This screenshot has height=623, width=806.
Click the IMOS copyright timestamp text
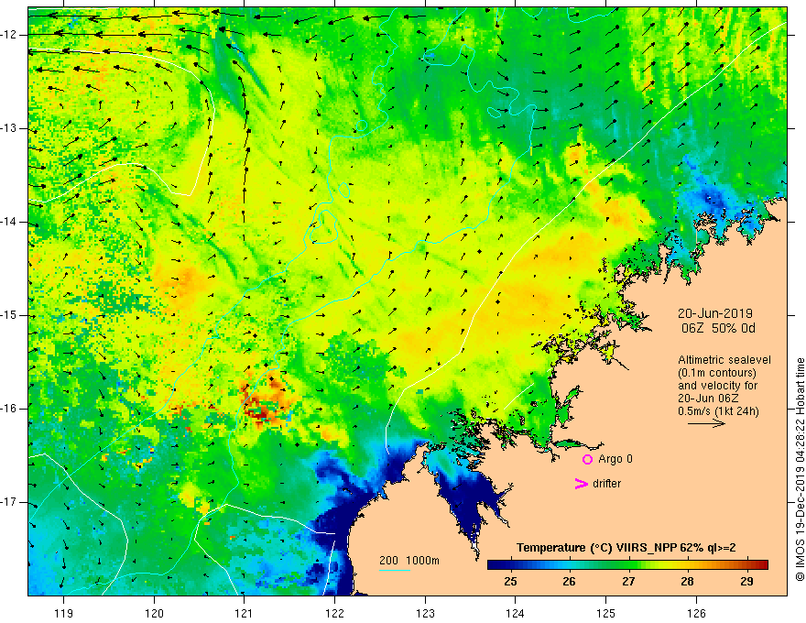click(800, 469)
